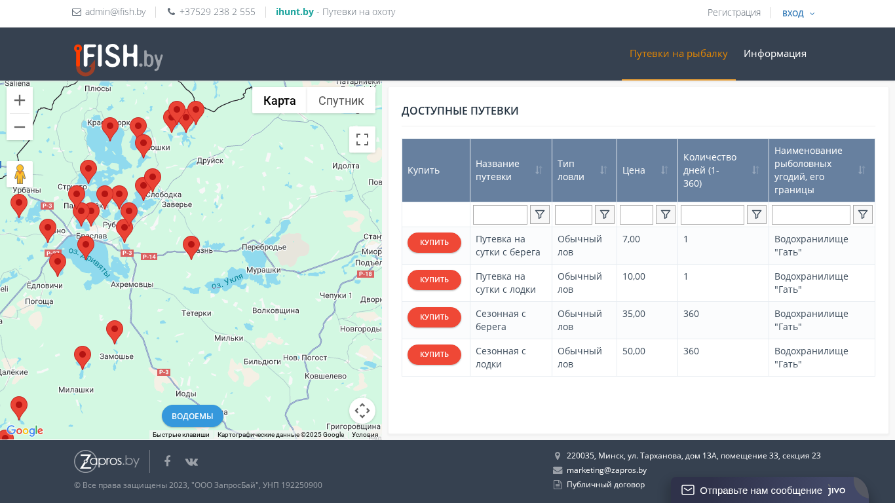This screenshot has width=895, height=503.
Task: Select the map marker near Милашки
Action: [x=83, y=358]
